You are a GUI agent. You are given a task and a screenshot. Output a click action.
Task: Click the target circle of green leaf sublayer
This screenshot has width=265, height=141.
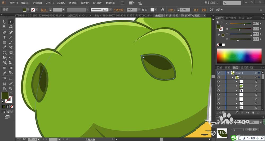pos(256,86)
